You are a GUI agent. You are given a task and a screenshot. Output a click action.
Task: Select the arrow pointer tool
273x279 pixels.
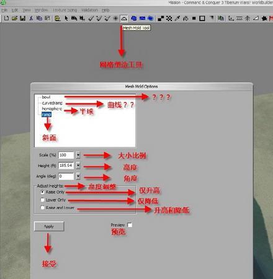point(66,19)
